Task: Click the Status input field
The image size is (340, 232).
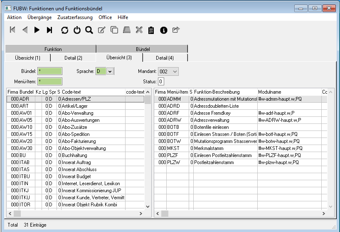Action: pyautogui.click(x=161, y=81)
